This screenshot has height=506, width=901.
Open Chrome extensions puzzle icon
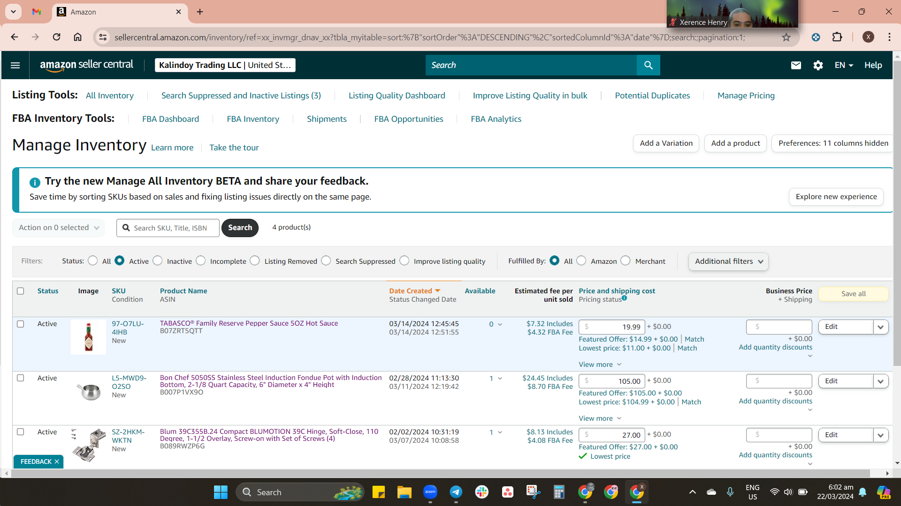point(837,37)
